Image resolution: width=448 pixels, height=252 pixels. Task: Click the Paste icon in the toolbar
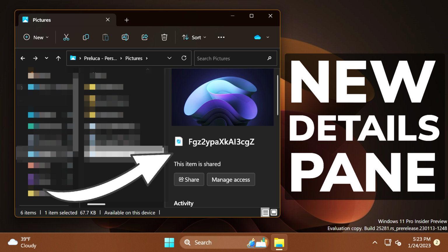click(x=105, y=37)
